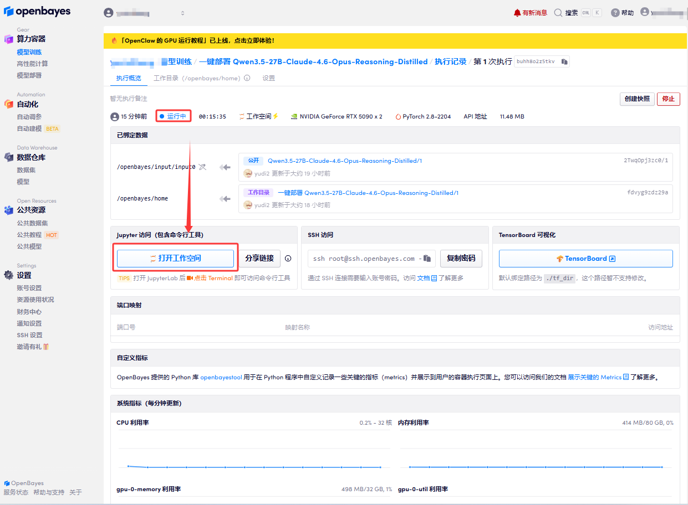688x505 pixels.
Task: Open the 一键部署 working directory link
Action: (368, 193)
